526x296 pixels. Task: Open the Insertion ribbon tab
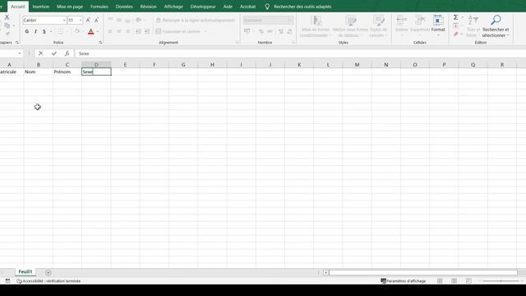coord(41,7)
